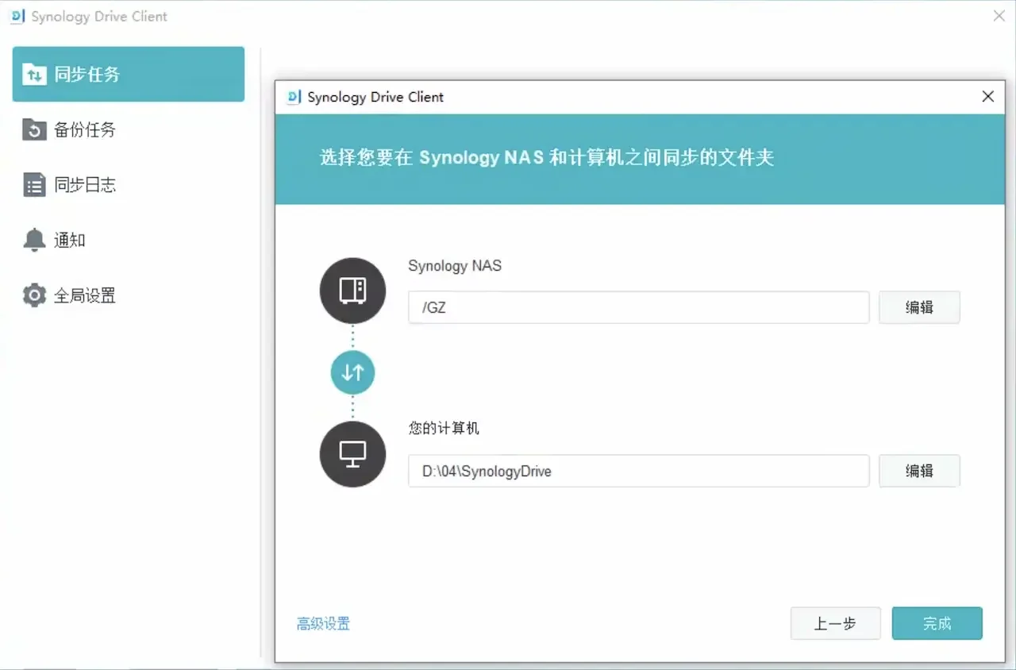Click the log list icon beside 同步日志
The width and height of the screenshot is (1016, 670).
click(34, 185)
